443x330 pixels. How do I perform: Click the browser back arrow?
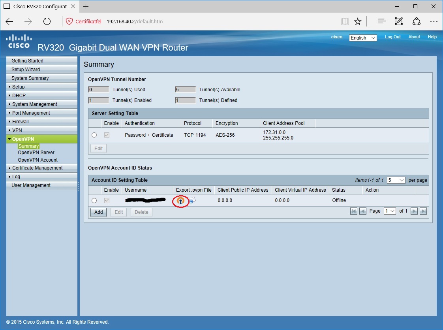[9, 21]
